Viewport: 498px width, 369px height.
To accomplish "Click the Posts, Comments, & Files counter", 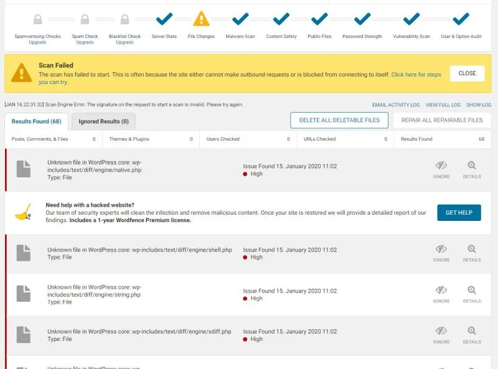I will click(x=54, y=139).
